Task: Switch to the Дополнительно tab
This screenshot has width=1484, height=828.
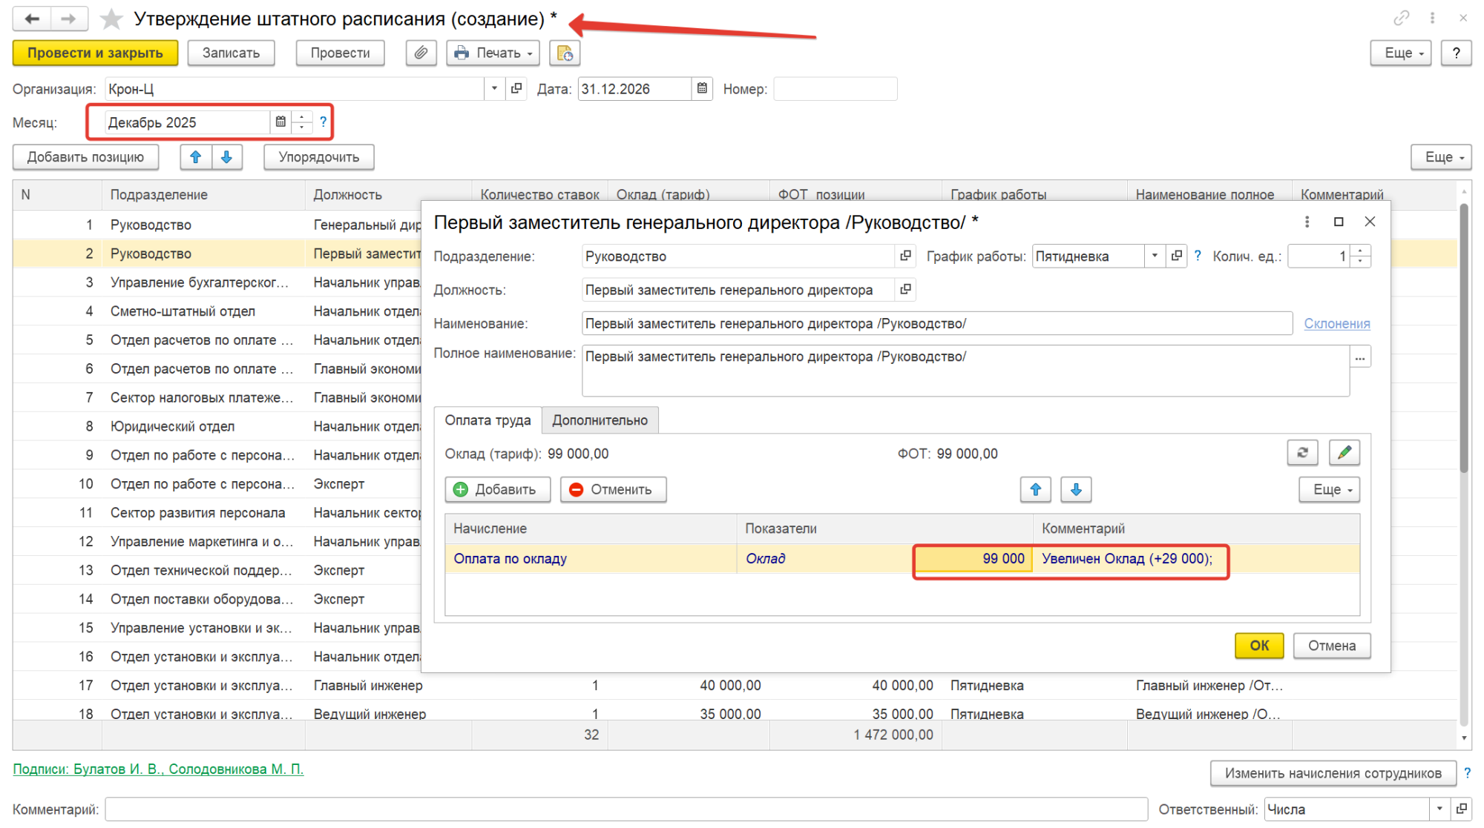Action: 600,420
